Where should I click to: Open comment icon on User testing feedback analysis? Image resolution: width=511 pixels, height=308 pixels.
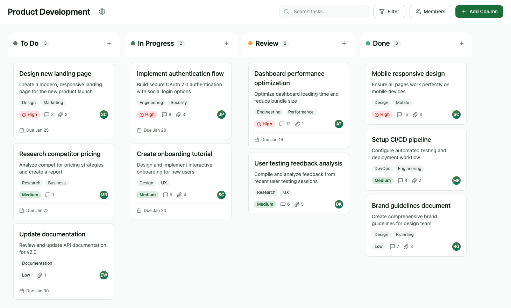click(283, 204)
